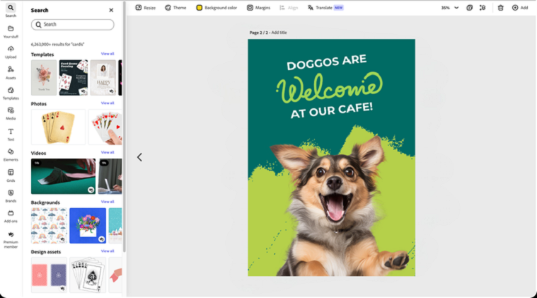Screen dimensions: 537x298
Task: Open the Theme option in toolbar
Action: coord(175,8)
